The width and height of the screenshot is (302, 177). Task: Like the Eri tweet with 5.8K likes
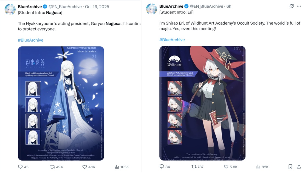click(226, 167)
